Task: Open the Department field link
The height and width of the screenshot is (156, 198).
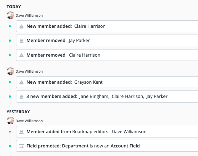Action: click(x=75, y=146)
